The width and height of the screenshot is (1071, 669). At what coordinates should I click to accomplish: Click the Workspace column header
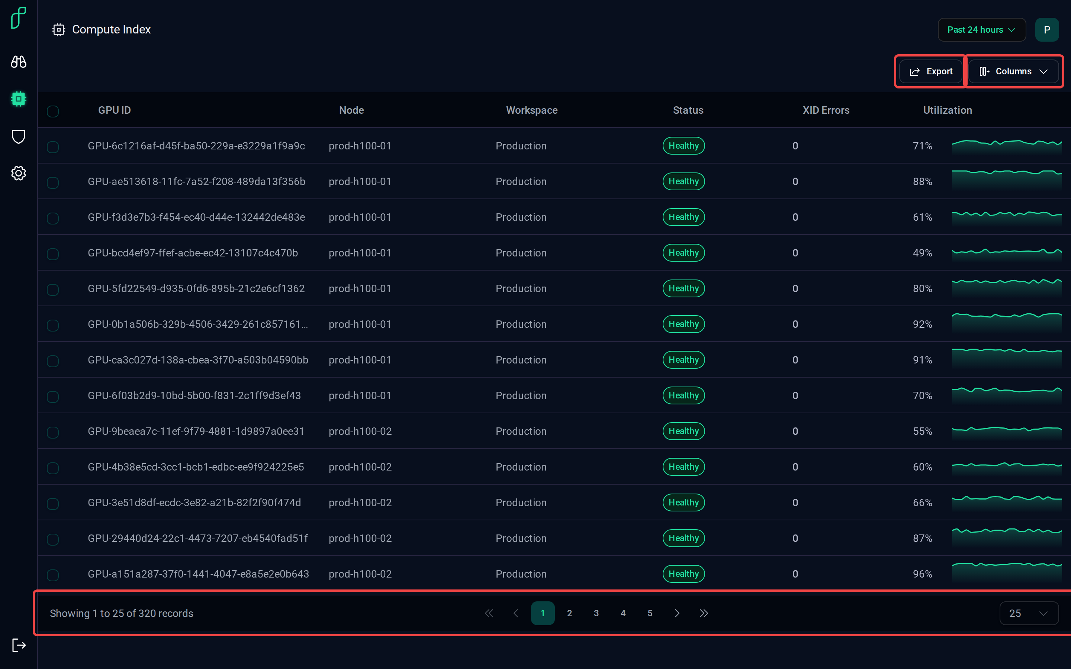[532, 110]
